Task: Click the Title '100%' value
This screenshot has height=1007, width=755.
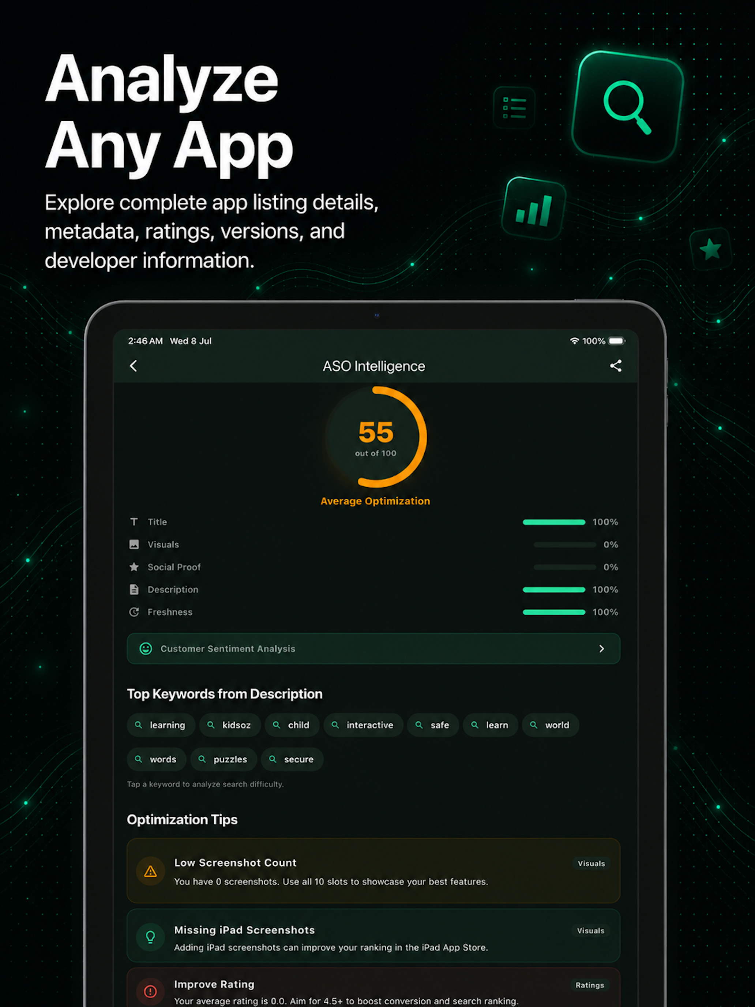Action: point(605,522)
